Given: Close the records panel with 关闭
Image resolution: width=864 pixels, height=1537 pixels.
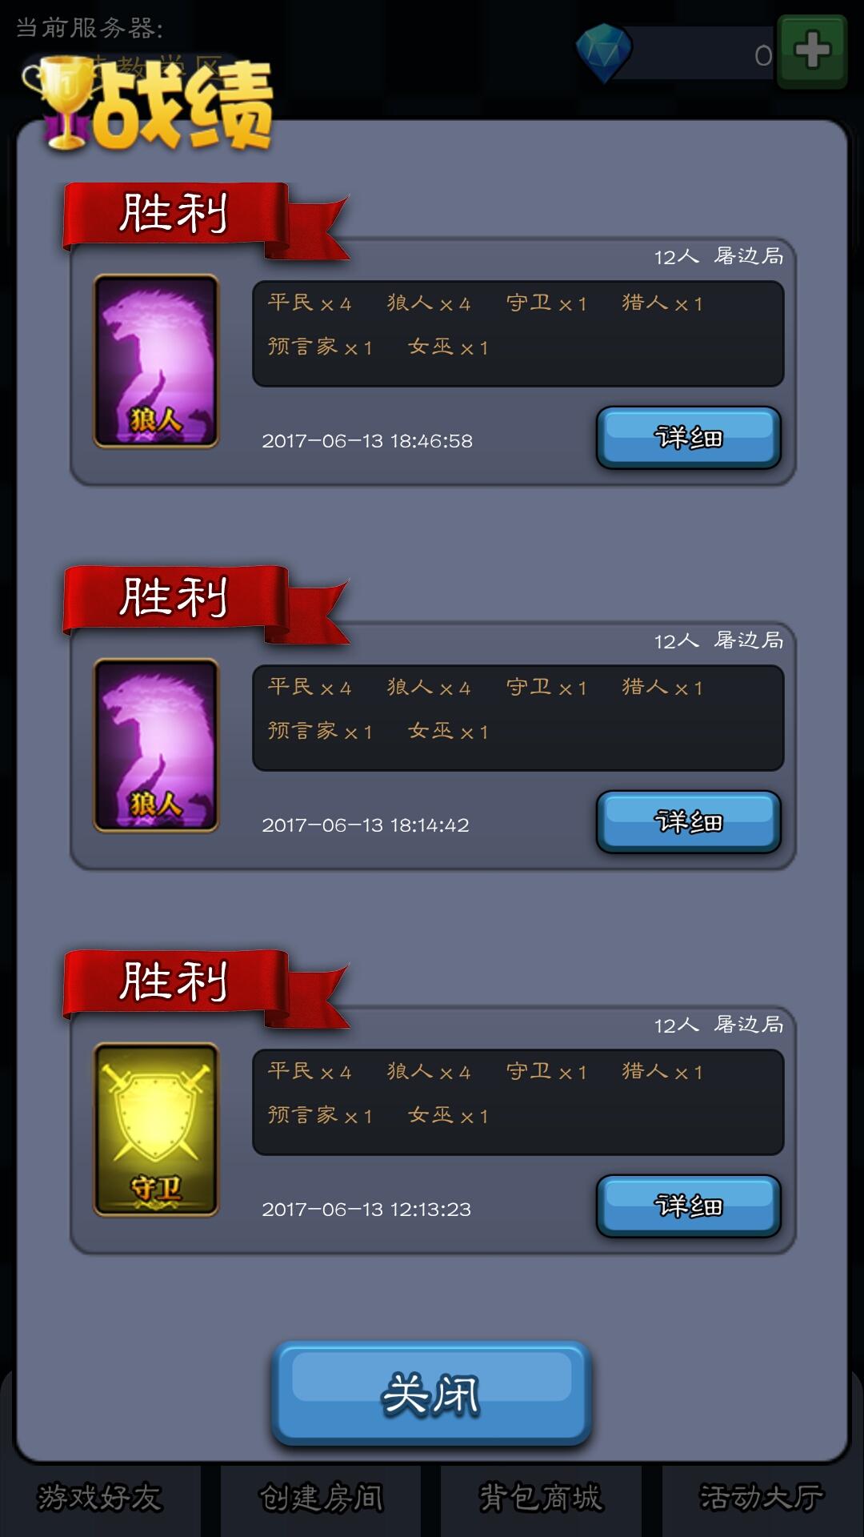Looking at the screenshot, I should (x=432, y=1394).
